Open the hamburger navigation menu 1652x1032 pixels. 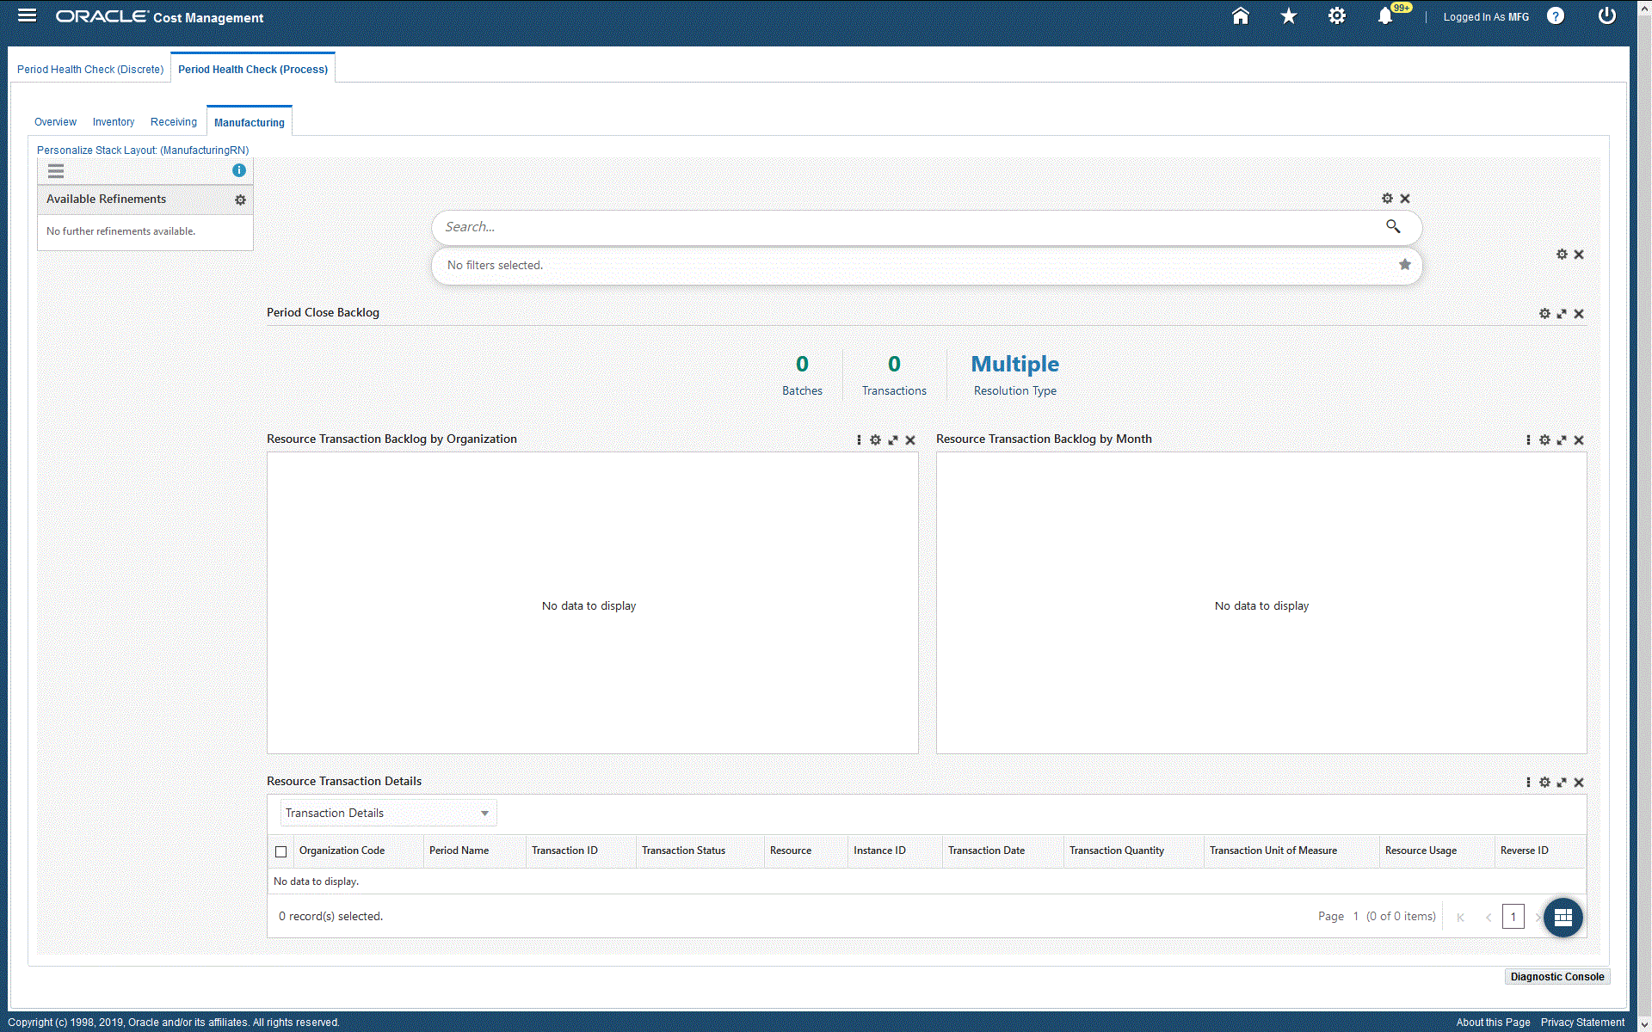coord(27,15)
